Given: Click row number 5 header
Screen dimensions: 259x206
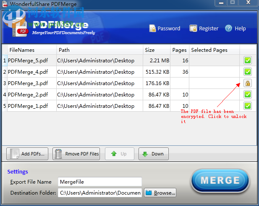Looking at the screenshot, I should [x=5, y=106].
